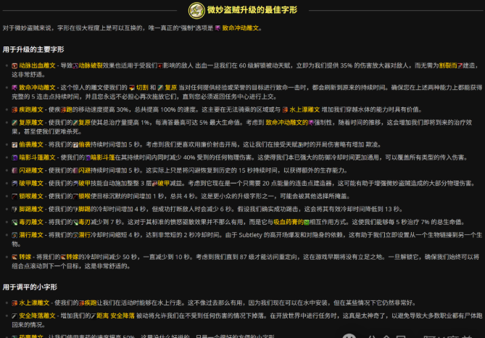Open the 割裂 link after 切割

pos(140,87)
